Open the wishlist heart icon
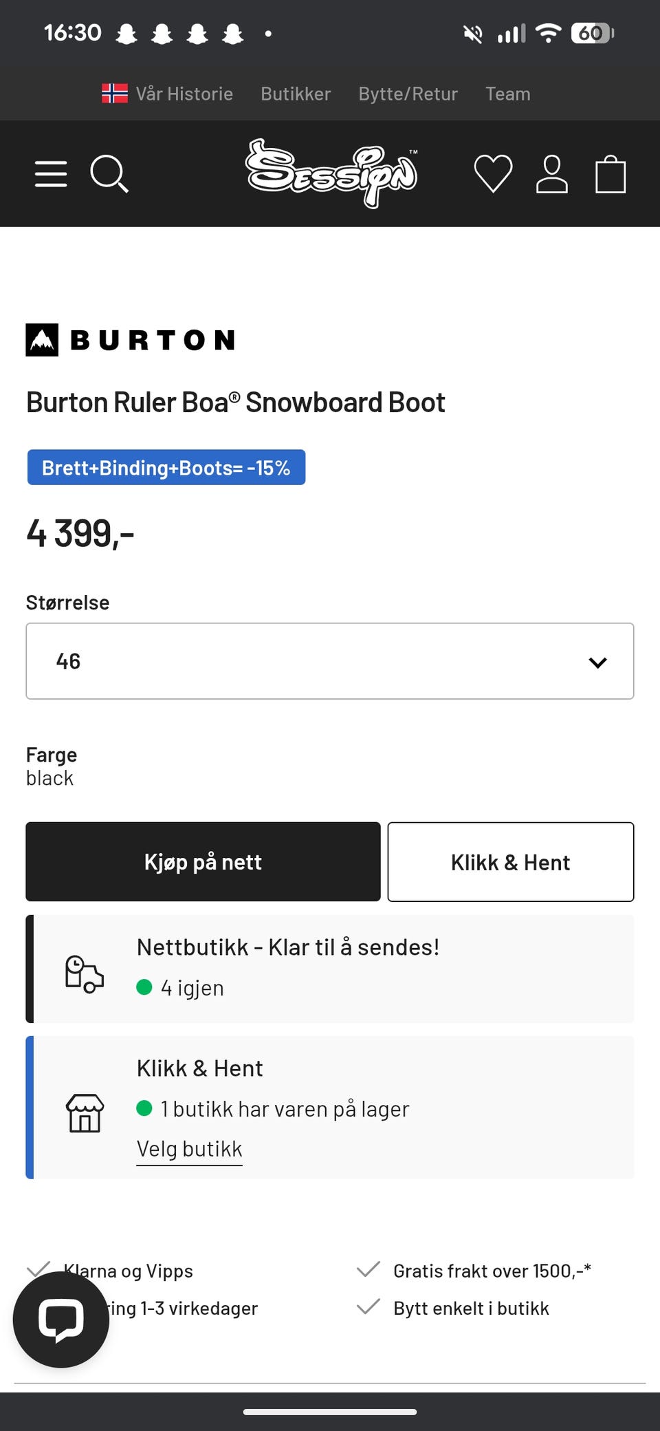 (x=493, y=173)
